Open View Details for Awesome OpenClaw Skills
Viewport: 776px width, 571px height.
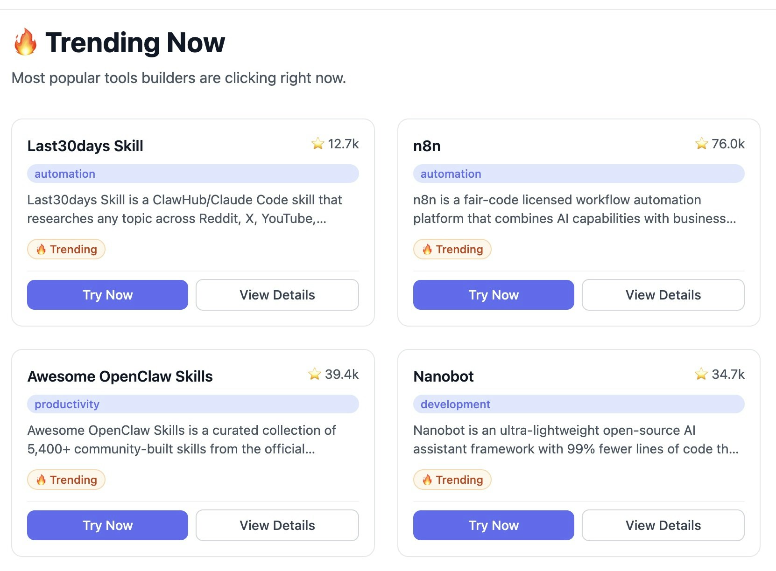click(x=277, y=525)
